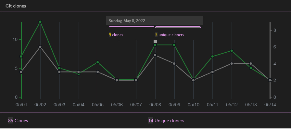Click green clones point on 05/01

[x=21, y=57]
